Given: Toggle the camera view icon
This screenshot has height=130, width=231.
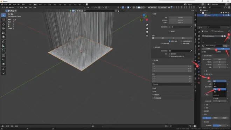Looking at the screenshot, I should point(147,32).
